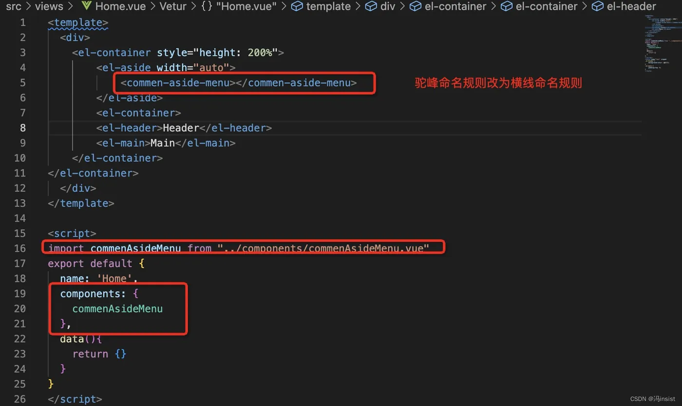The width and height of the screenshot is (682, 406).
Task: Click the cube icon next to template breadcrumb
Action: click(297, 6)
